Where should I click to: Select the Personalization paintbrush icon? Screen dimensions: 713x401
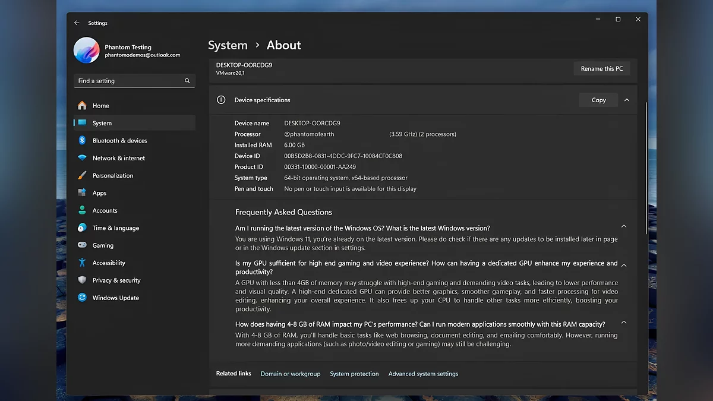point(82,176)
